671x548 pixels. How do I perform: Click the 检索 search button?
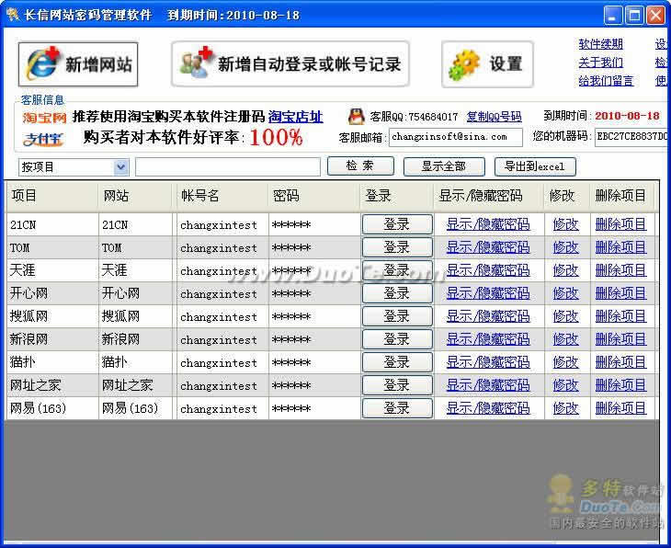point(360,166)
